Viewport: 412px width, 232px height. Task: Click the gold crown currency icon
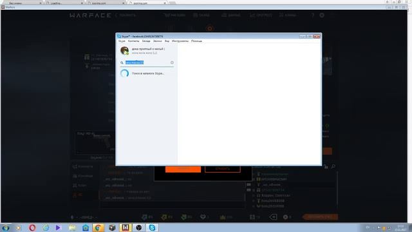coord(223,217)
